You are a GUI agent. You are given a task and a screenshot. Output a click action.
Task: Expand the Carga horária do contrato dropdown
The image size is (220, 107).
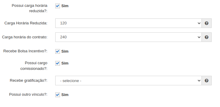pyautogui.click(x=128, y=37)
